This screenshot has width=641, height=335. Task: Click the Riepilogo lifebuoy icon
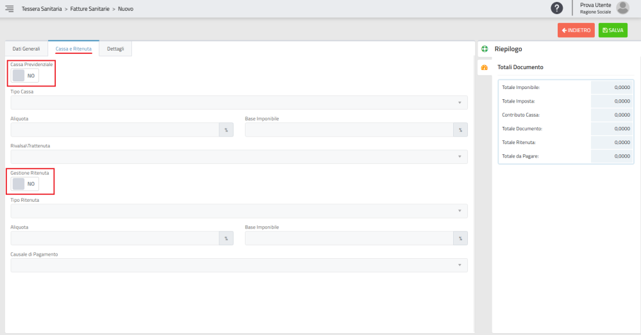485,49
